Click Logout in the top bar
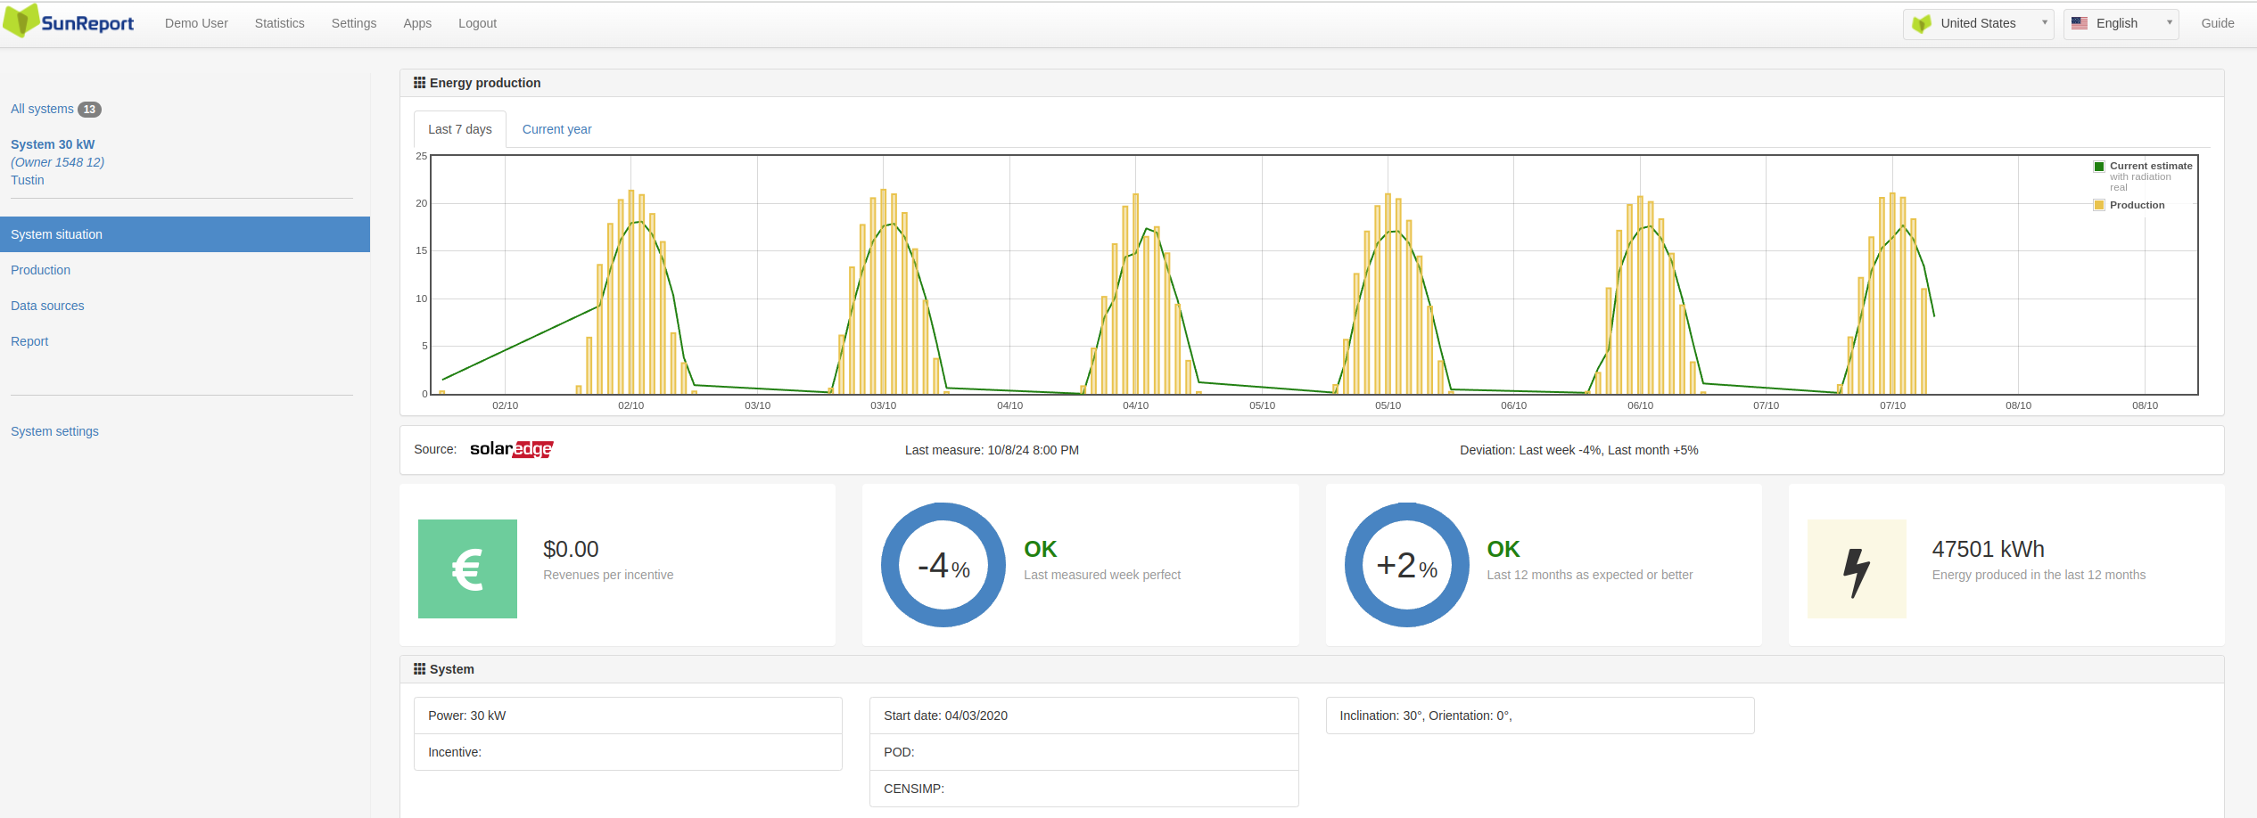The width and height of the screenshot is (2257, 818). 477,23
